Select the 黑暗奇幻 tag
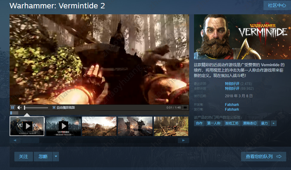Screen dimensions: 291x170 tap(250, 123)
